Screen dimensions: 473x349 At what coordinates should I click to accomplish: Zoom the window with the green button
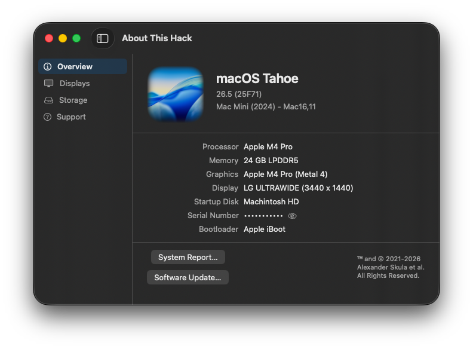click(76, 38)
